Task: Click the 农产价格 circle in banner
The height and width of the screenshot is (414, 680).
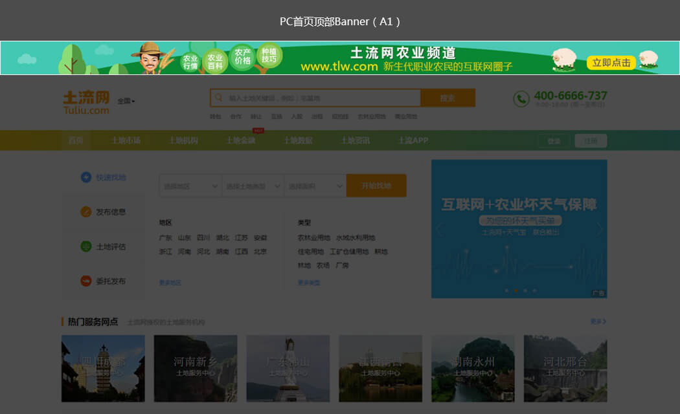Action: click(x=242, y=56)
